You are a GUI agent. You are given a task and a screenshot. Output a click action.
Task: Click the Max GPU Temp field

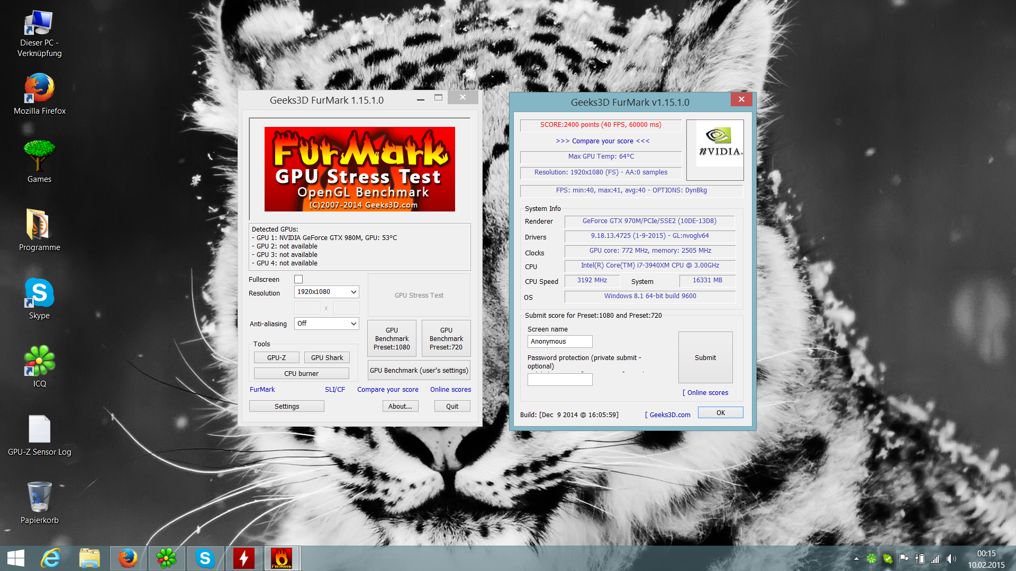(601, 156)
